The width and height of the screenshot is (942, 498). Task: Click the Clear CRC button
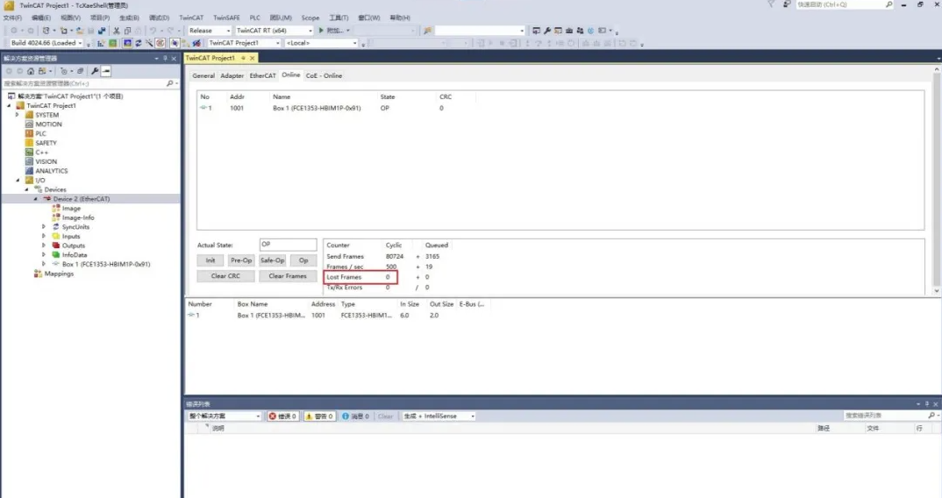coord(225,276)
